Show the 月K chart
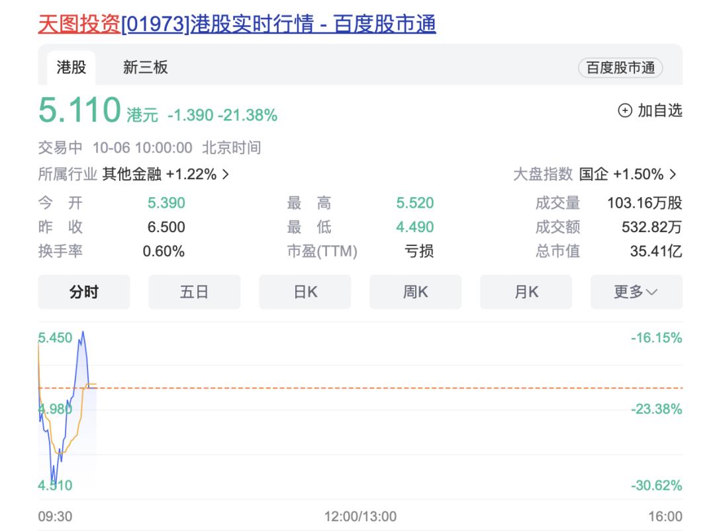 (526, 292)
